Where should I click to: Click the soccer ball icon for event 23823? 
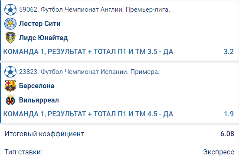coord(10,72)
